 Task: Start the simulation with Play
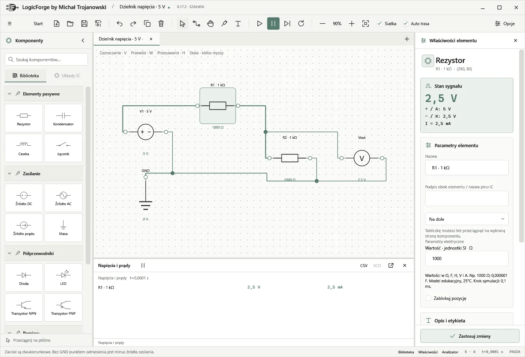click(260, 24)
